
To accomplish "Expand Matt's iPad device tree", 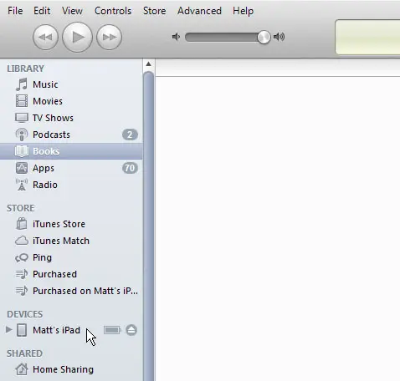I will (8, 330).
